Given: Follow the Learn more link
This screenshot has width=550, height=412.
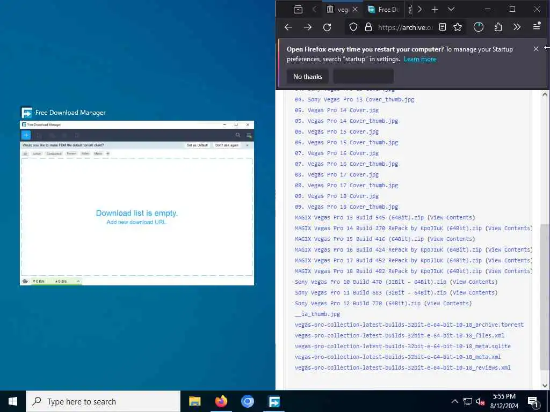Looking at the screenshot, I should click(x=420, y=59).
